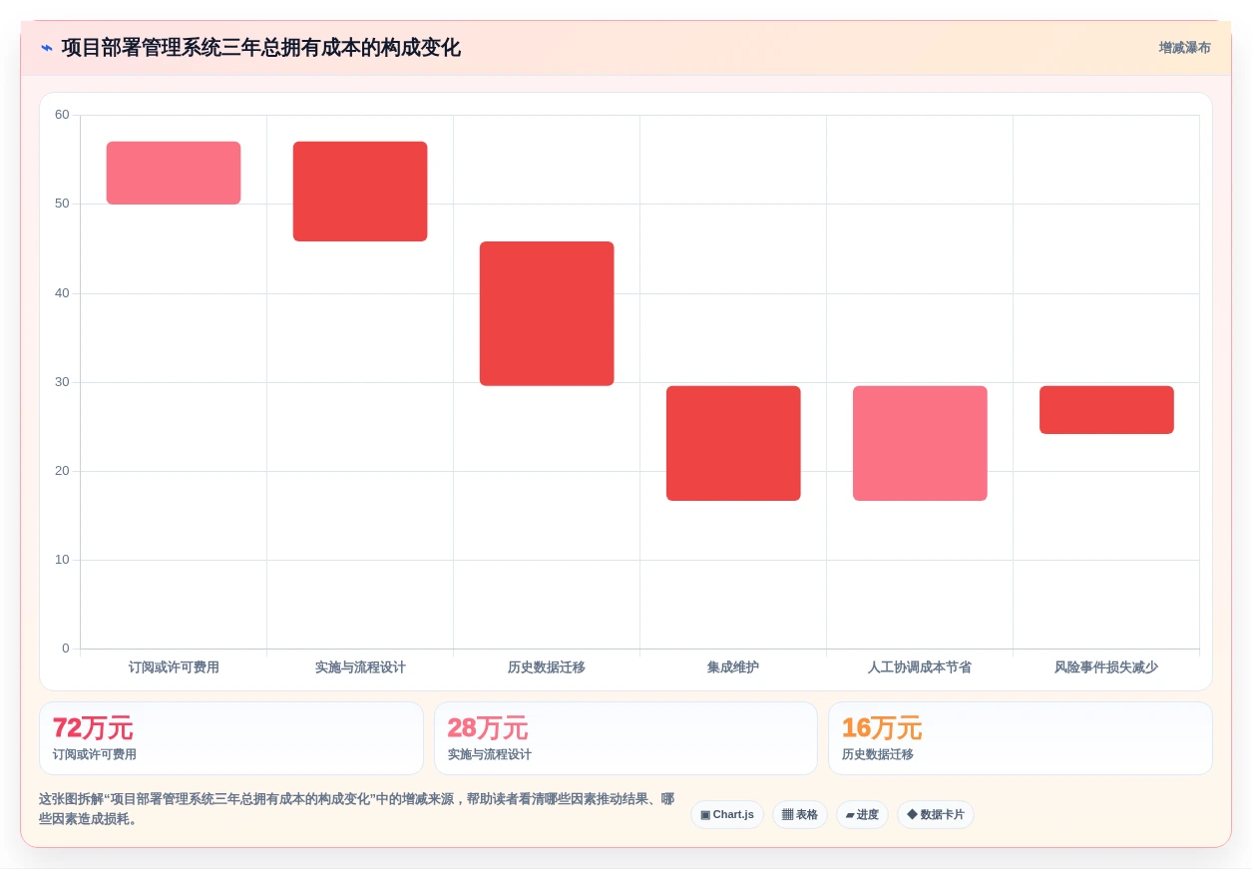Click x-axis label 人工协调成本节省
This screenshot has height=869, width=1252.
(920, 667)
